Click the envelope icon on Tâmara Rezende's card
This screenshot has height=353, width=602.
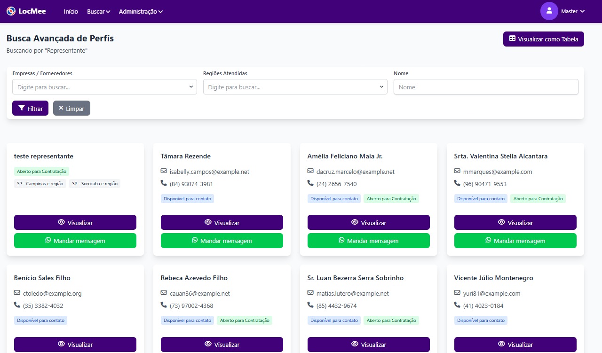(x=164, y=171)
